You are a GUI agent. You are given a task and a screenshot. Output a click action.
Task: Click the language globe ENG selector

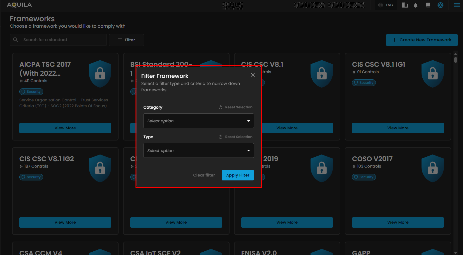[x=386, y=5]
